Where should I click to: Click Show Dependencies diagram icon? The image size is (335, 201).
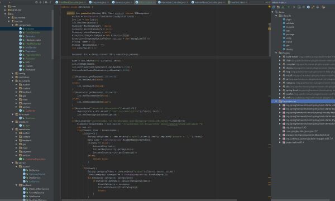point(313,7)
